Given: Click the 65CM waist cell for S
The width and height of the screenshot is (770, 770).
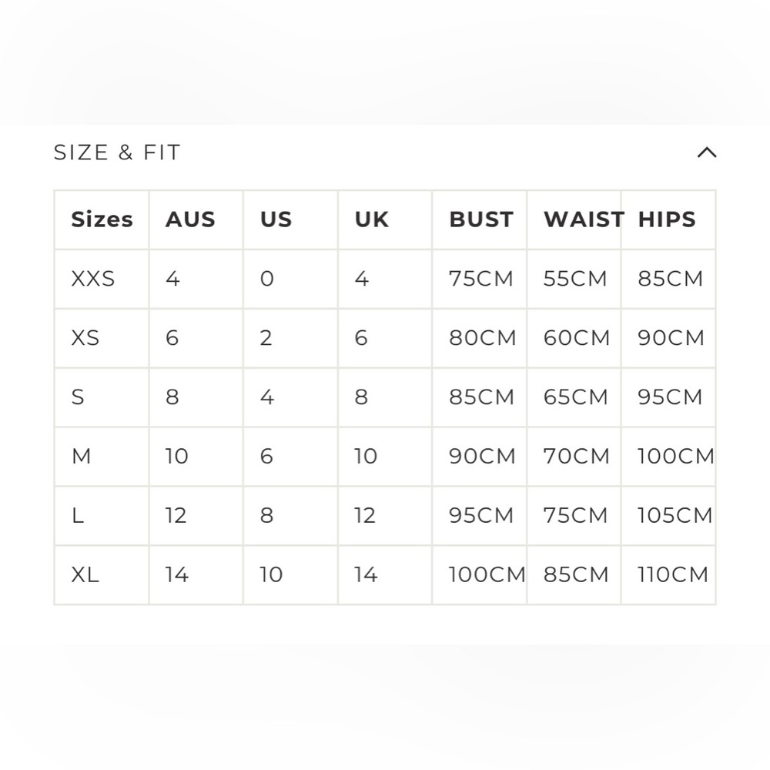Looking at the screenshot, I should (x=575, y=397).
